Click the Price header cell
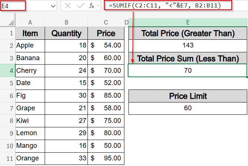The width and height of the screenshot is (248, 166). 106,33
